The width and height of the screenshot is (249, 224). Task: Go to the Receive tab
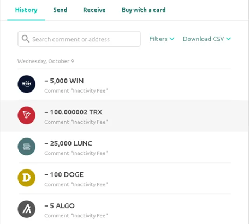(94, 10)
